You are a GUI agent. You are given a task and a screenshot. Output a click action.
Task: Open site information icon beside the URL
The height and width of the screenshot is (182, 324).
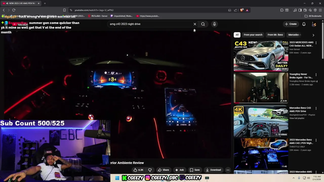[x=71, y=10]
